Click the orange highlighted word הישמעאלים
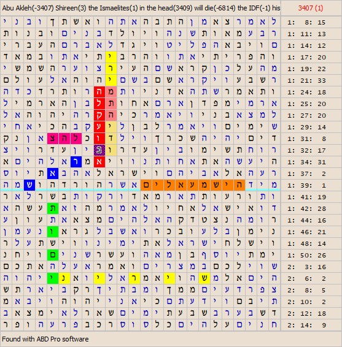Image resolution: width=342 pixels, height=347 pixels. [x=193, y=185]
